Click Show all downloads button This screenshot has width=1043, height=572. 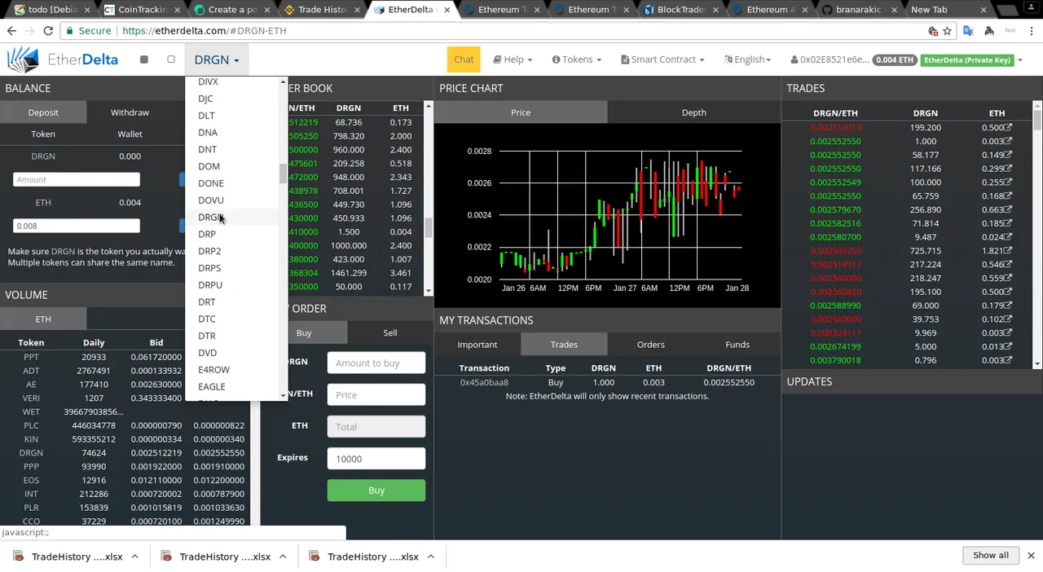(991, 556)
